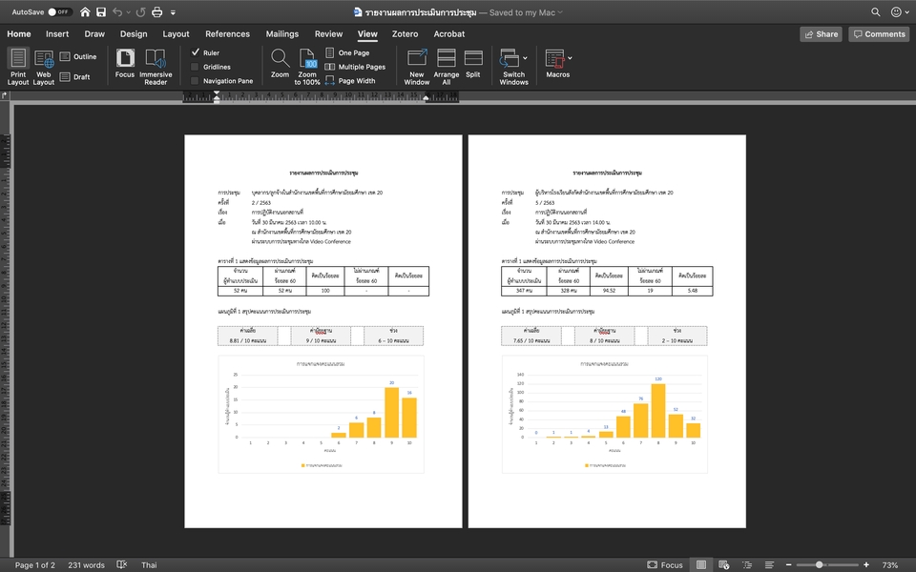Click the Share button
Image resolution: width=916 pixels, height=572 pixels.
(821, 34)
